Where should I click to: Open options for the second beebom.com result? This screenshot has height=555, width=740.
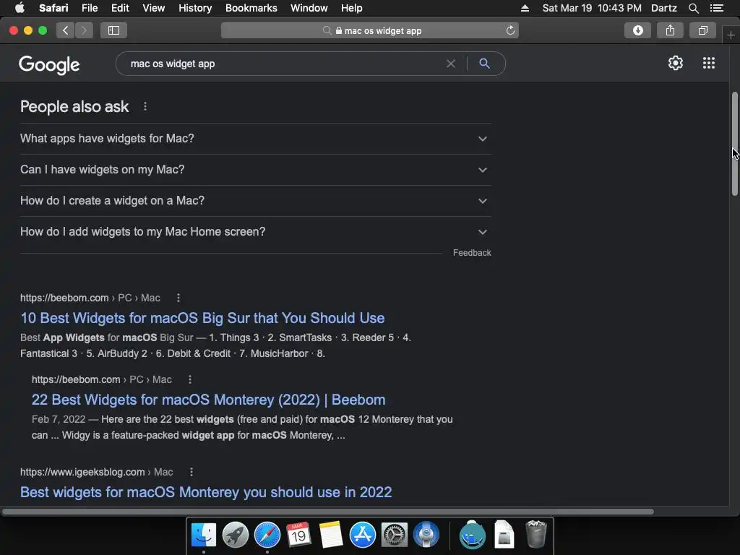[190, 379]
